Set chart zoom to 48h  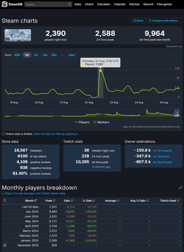click(x=17, y=55)
